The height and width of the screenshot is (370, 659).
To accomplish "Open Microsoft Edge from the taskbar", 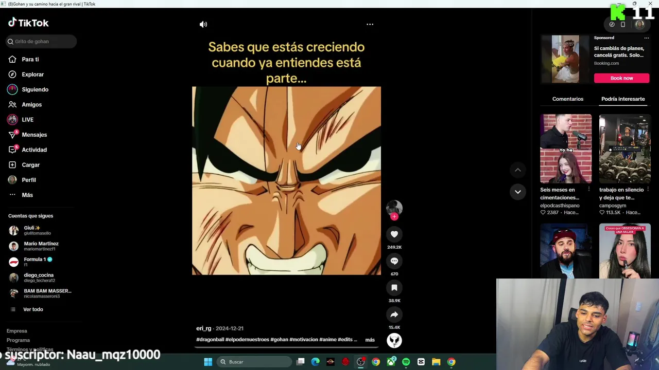I will tap(316, 362).
